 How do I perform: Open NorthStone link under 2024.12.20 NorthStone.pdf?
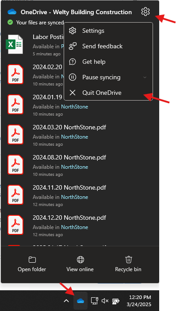pyautogui.click(x=74, y=227)
